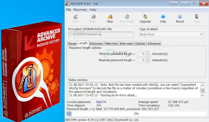Open the Plain-text tab
The height and width of the screenshot is (122, 209).
click(111, 43)
